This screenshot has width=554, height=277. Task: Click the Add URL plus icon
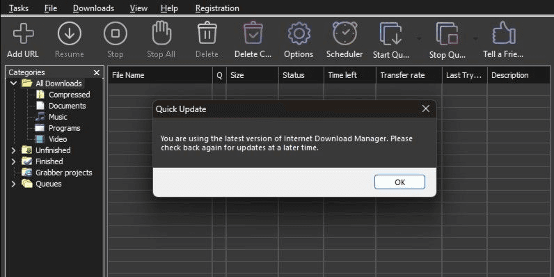(x=24, y=34)
